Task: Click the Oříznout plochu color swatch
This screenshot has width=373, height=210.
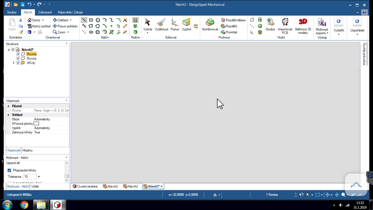Action: (x=36, y=123)
